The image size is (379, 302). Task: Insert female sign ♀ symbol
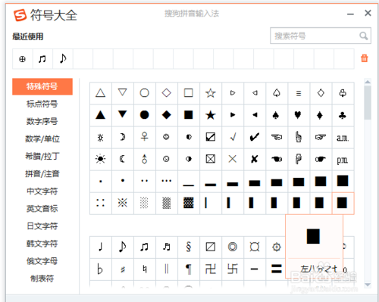pyautogui.click(x=145, y=137)
